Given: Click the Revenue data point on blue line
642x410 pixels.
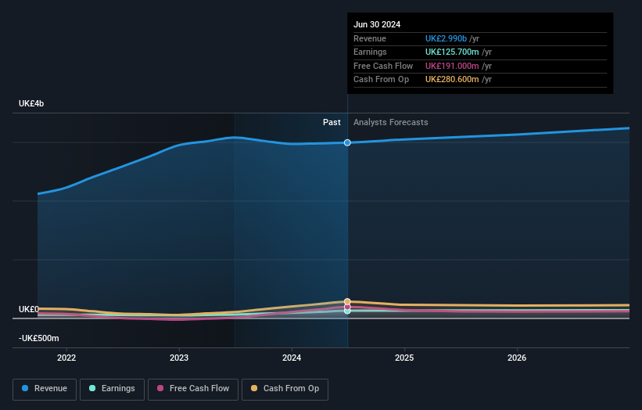Looking at the screenshot, I should (347, 142).
